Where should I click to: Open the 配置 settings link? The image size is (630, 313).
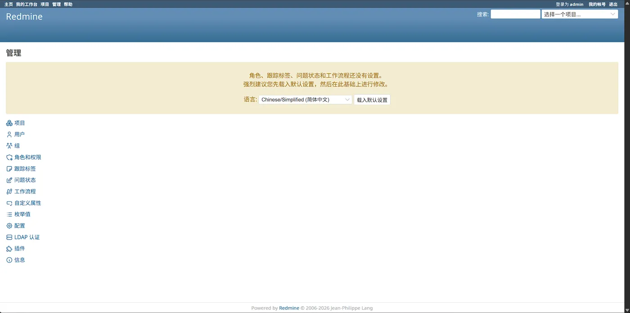20,226
